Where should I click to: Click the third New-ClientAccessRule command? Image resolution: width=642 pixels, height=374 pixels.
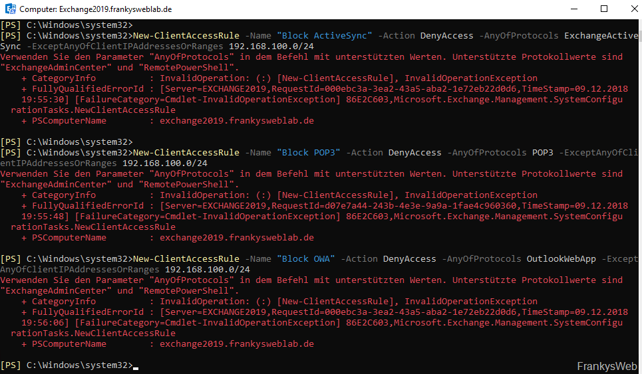(x=186, y=259)
